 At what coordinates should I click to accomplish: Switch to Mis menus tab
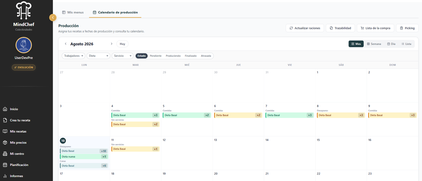(73, 12)
